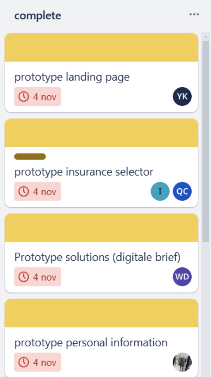Click yellow cover of personal information card
The width and height of the screenshot is (211, 377).
(x=101, y=313)
